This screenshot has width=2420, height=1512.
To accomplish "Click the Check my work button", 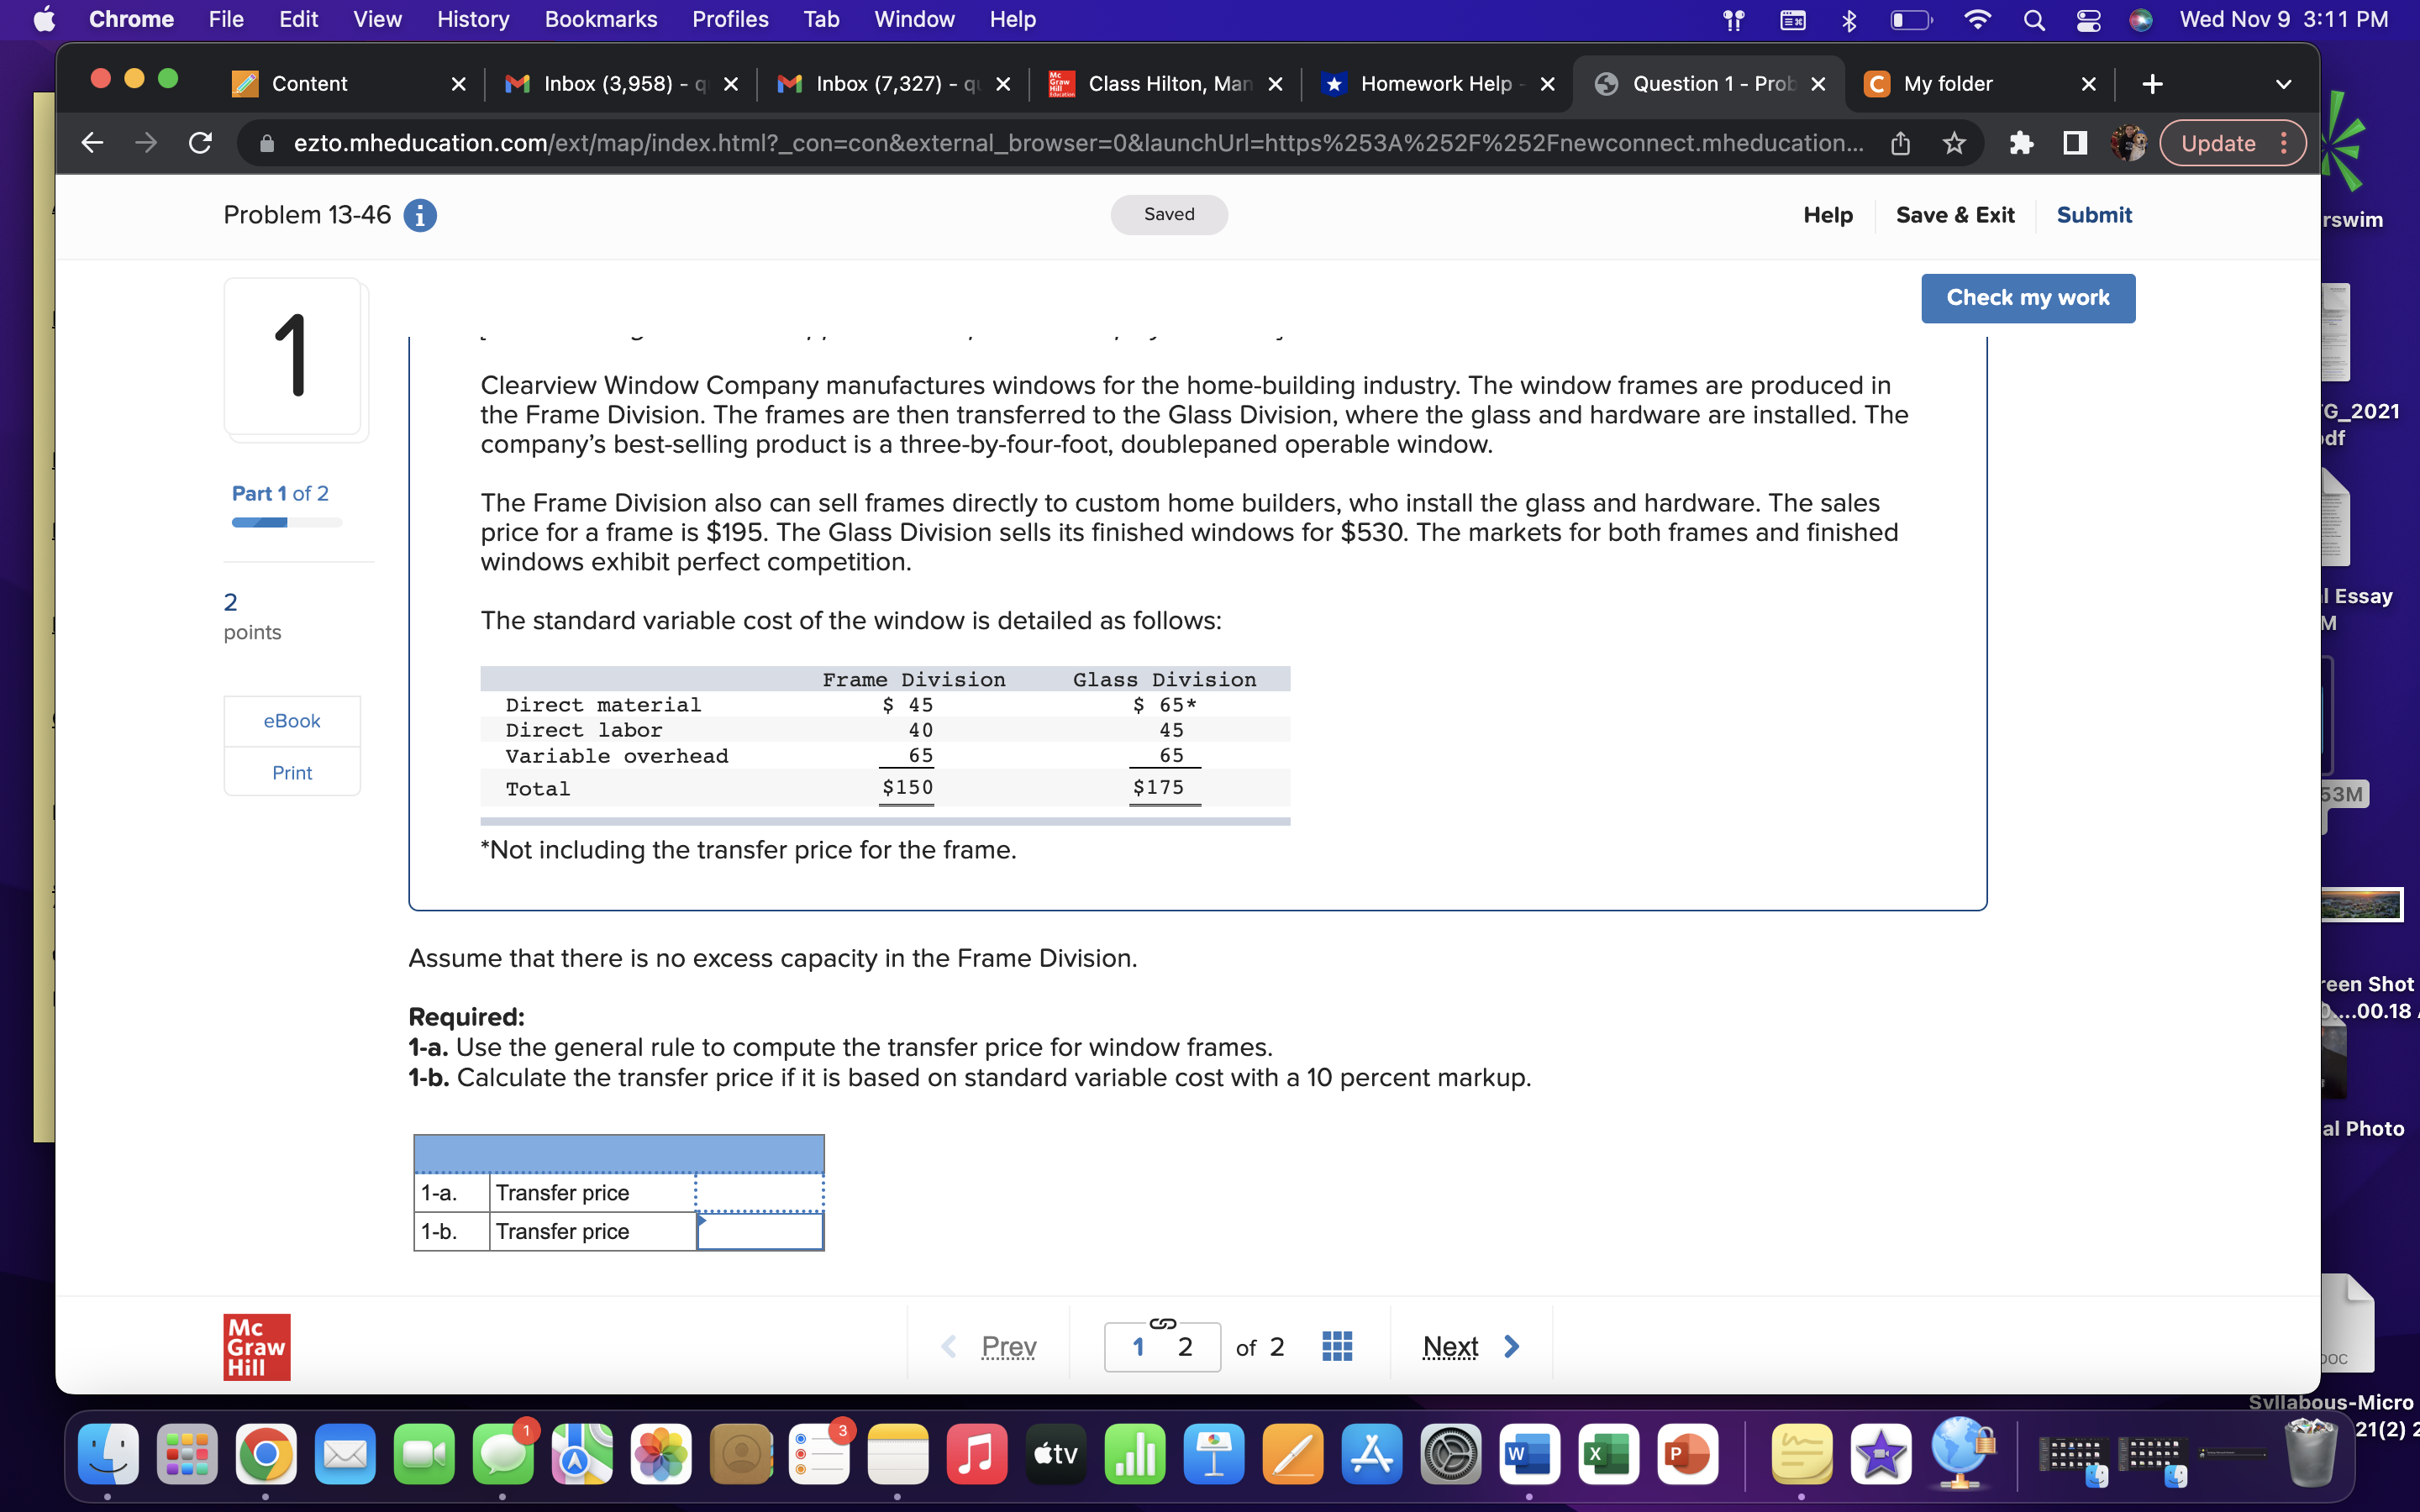I will [x=2027, y=297].
